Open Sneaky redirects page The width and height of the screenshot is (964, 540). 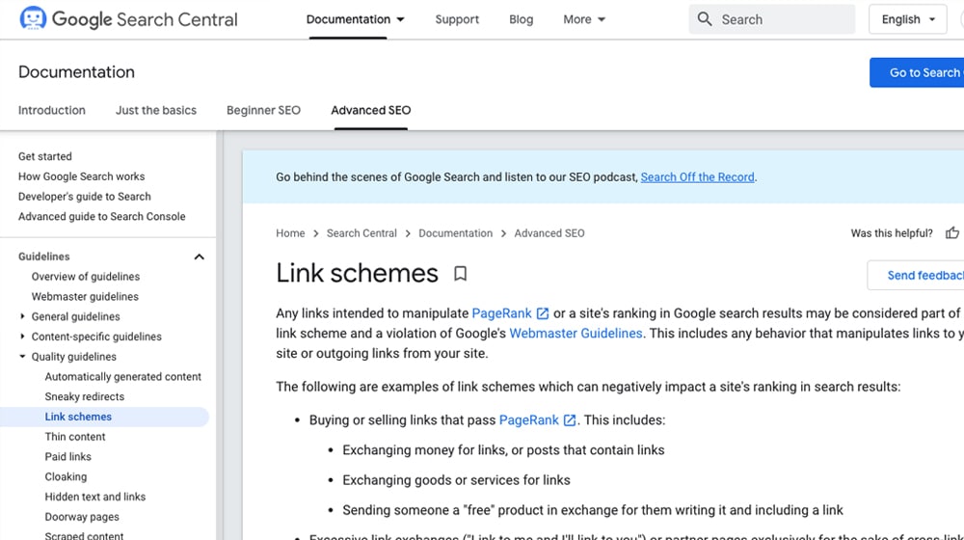tap(84, 396)
